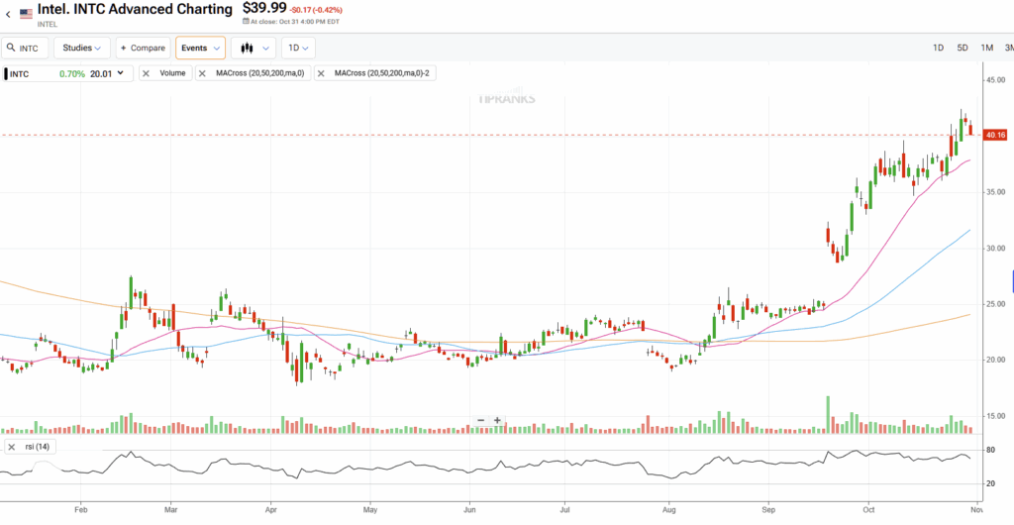Zoom in with the plus icon

pyautogui.click(x=497, y=420)
